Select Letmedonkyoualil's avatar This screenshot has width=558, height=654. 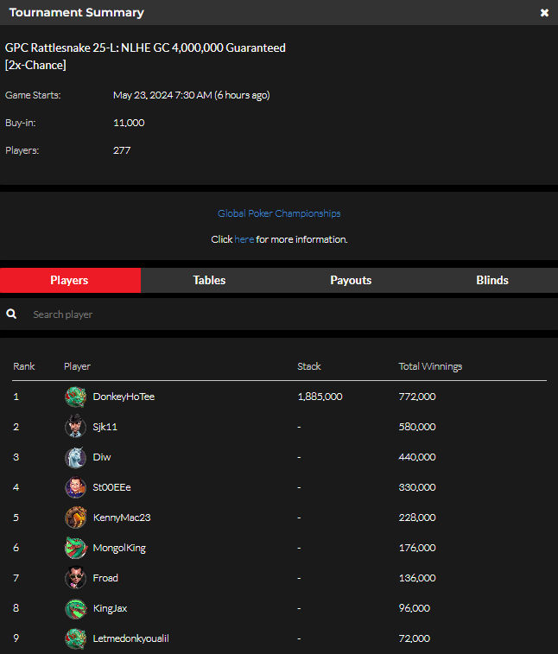pos(75,638)
